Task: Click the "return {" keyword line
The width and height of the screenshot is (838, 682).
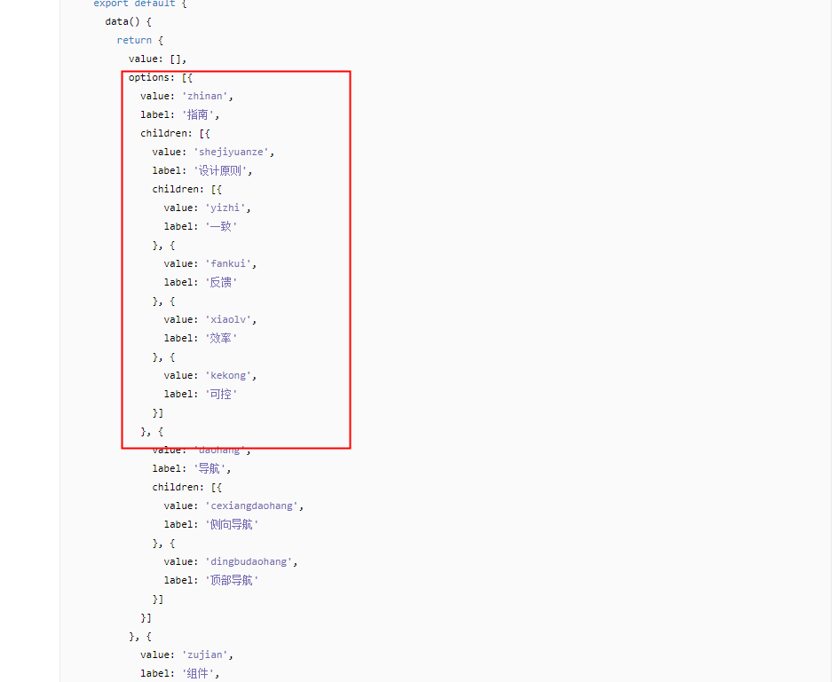Action: 140,41
